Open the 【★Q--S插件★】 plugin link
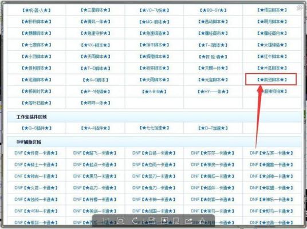The height and width of the screenshot is (229, 307). point(37,128)
